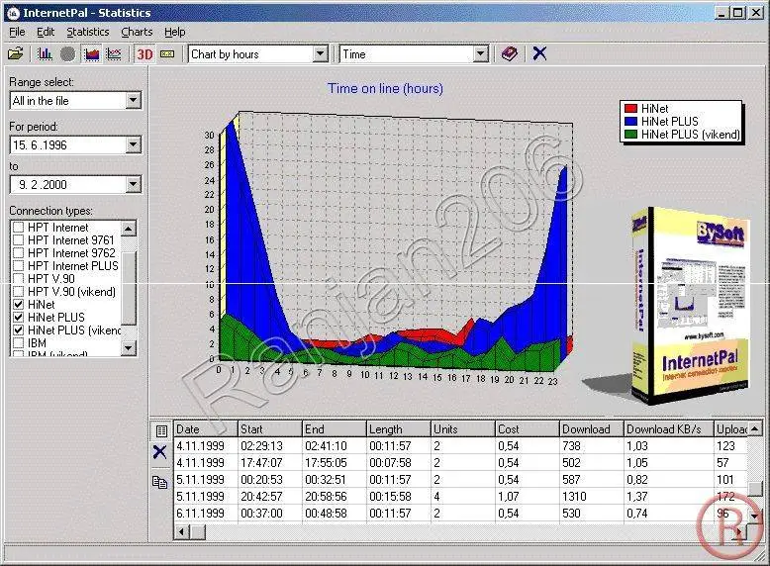This screenshot has width=770, height=566.
Task: Click the delete X icon beside table
Action: (x=159, y=452)
